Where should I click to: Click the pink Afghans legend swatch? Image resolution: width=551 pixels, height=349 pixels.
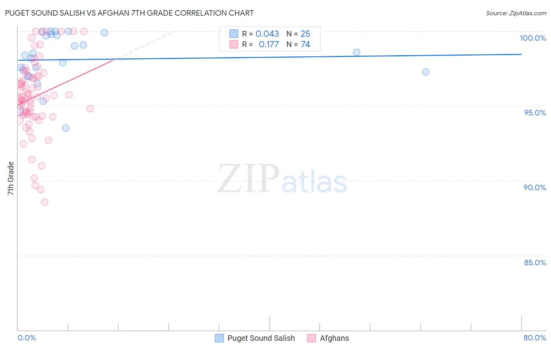312,338
